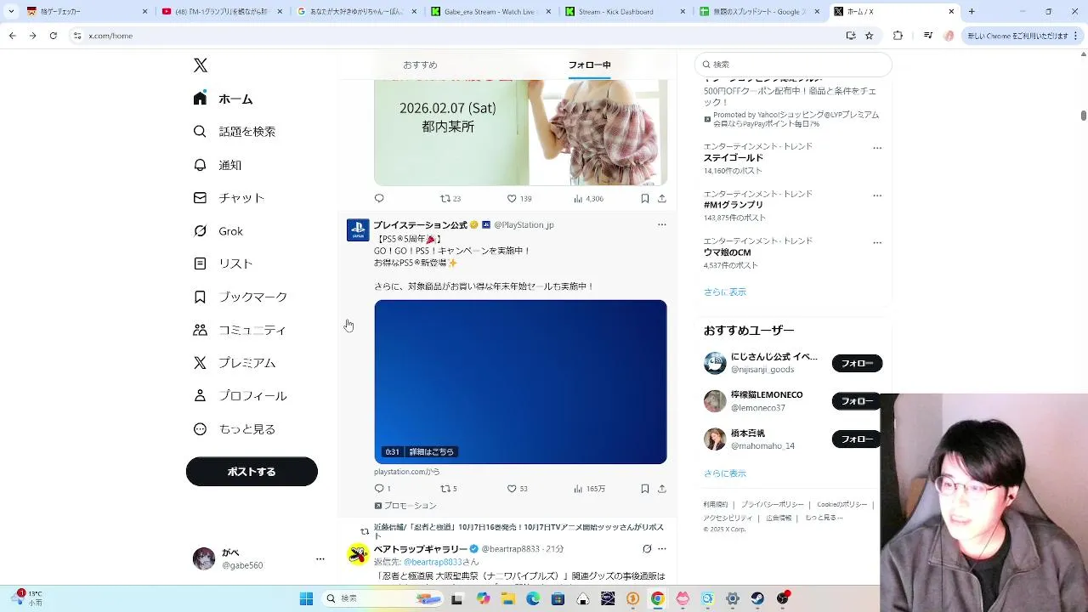
Task: Open the Windows Start menu
Action: point(306,598)
